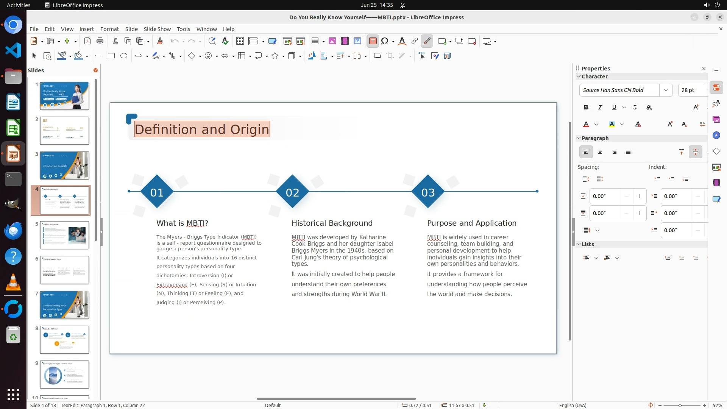Click the Insert Text Box icon
The image size is (727, 409).
(x=373, y=41)
